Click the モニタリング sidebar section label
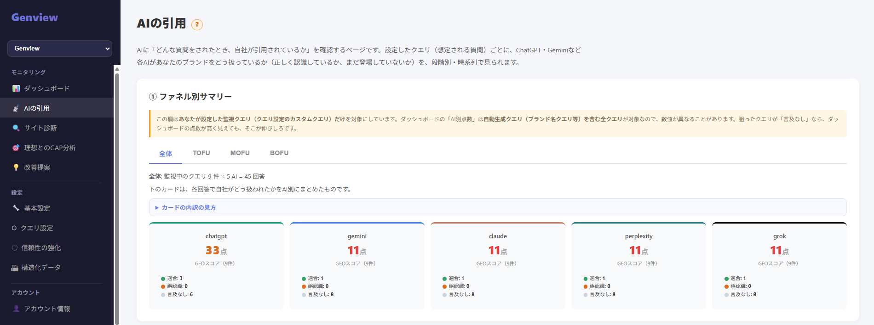This screenshot has width=874, height=325. point(29,72)
